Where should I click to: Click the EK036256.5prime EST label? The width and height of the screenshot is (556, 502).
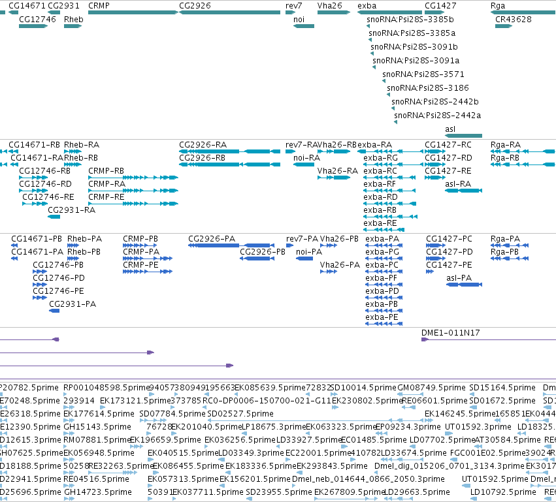click(x=240, y=440)
